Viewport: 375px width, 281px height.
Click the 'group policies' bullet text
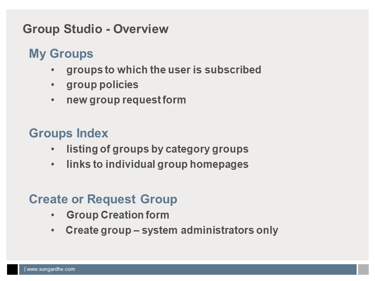(x=102, y=85)
